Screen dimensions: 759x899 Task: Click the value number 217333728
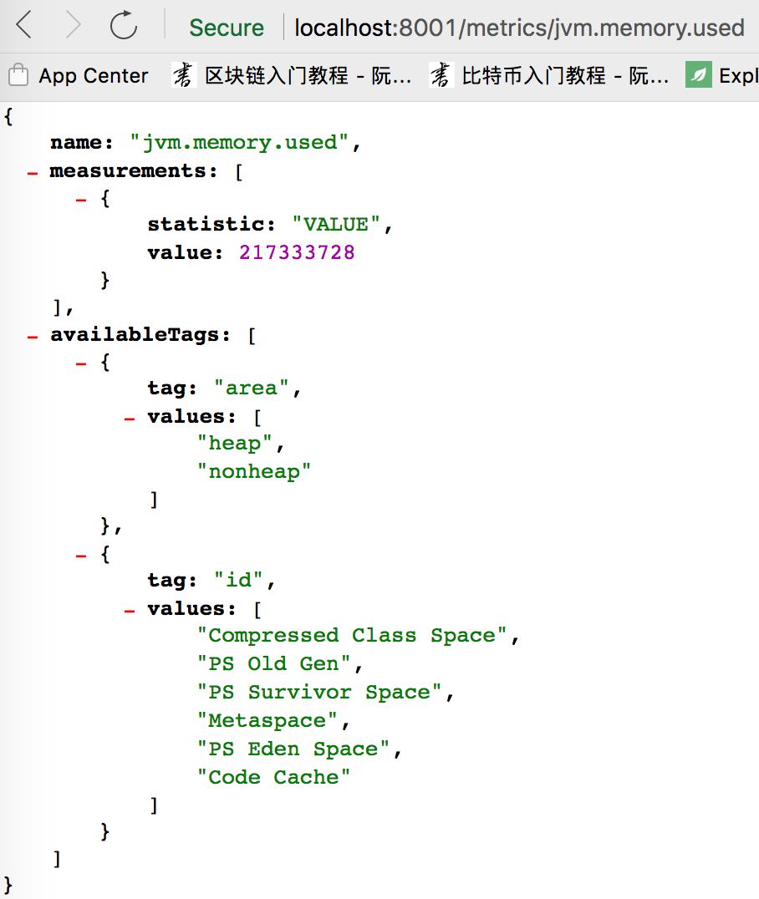(297, 252)
